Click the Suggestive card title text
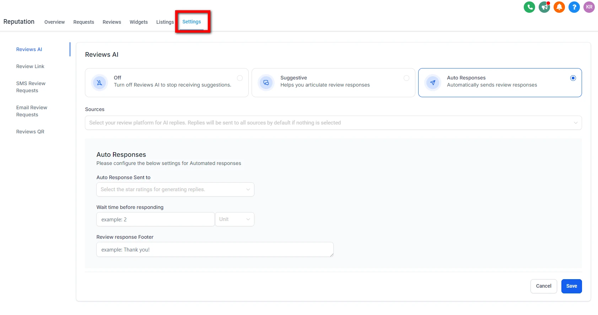 click(293, 78)
